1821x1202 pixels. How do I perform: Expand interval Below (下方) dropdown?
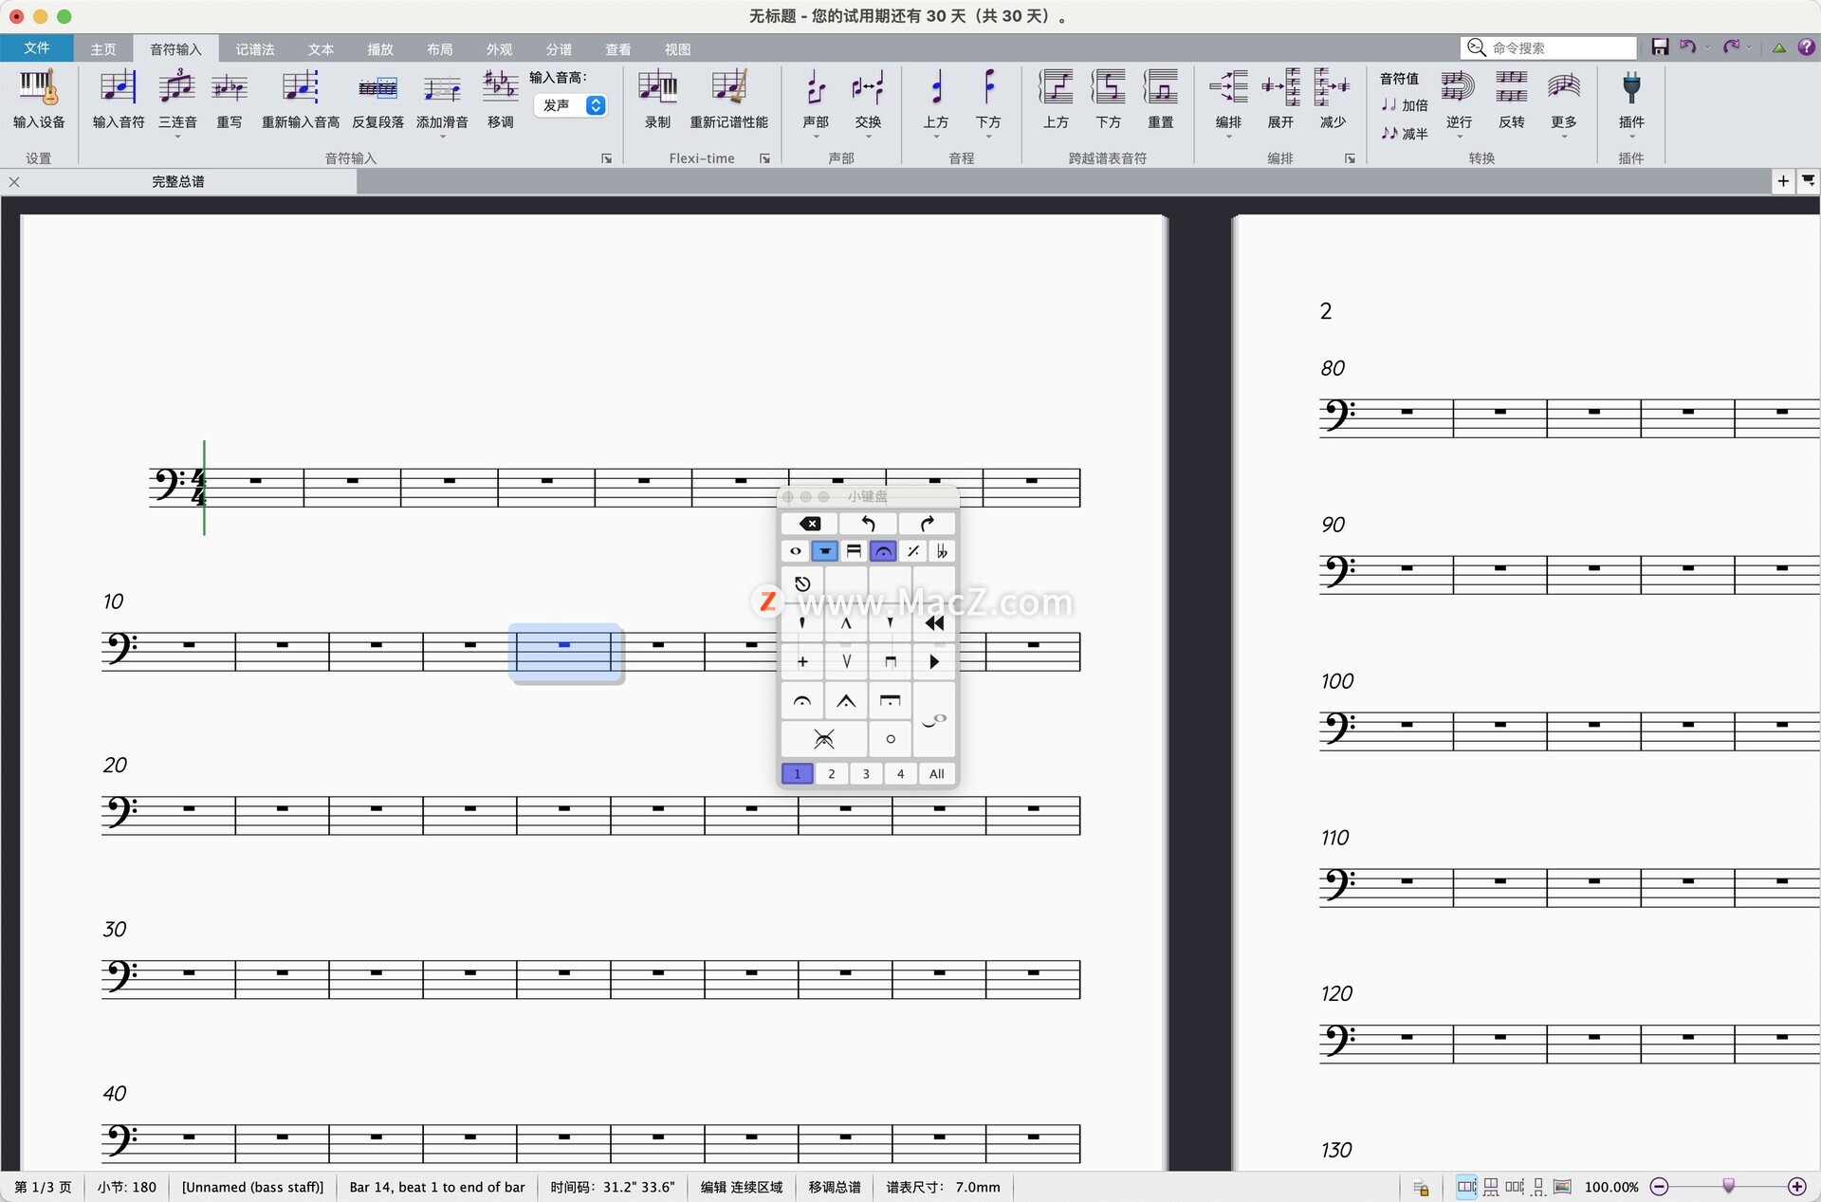tap(988, 137)
